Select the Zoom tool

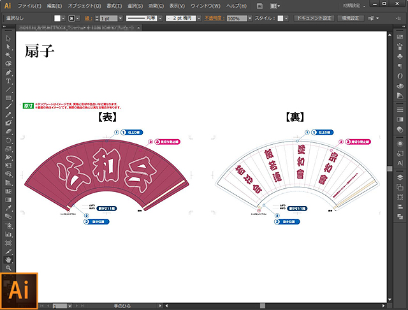[x=8, y=268]
